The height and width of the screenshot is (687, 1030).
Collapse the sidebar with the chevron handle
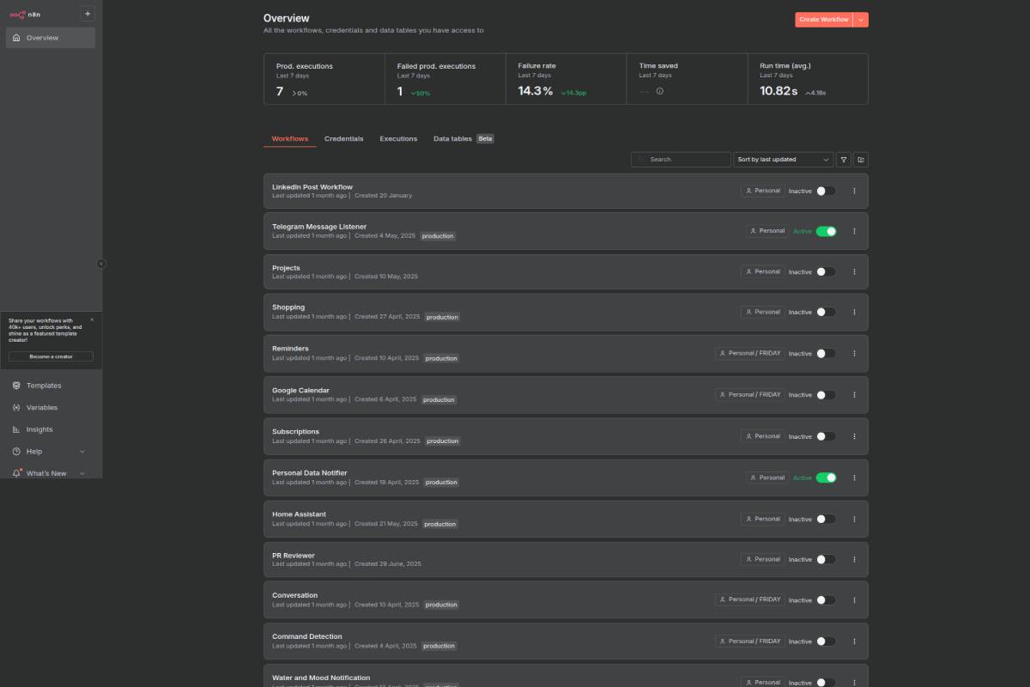point(101,264)
